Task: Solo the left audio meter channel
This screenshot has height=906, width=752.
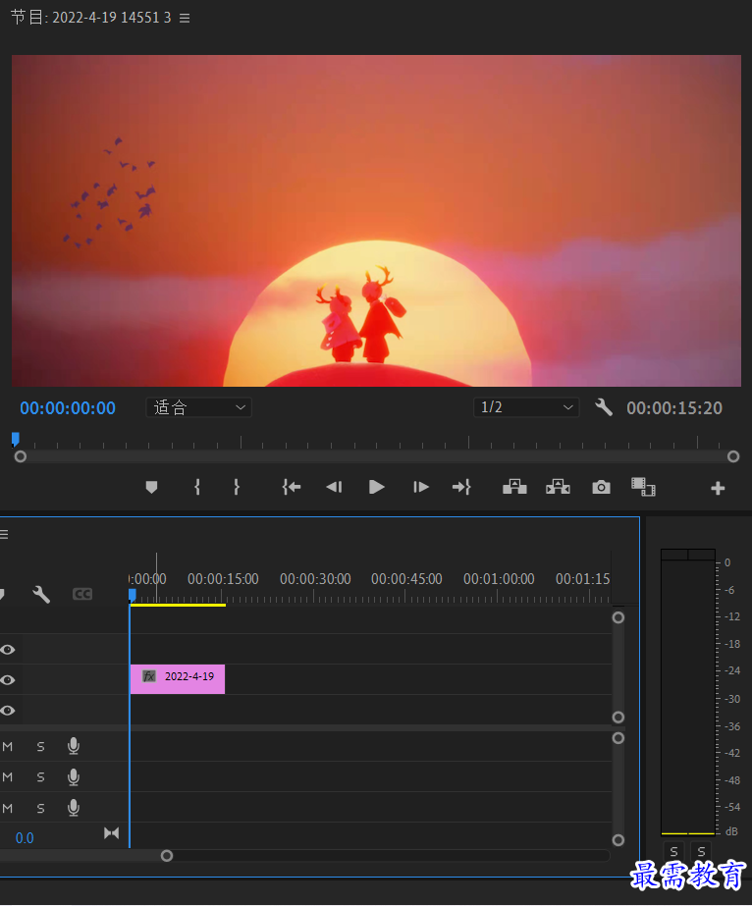Action: click(673, 852)
